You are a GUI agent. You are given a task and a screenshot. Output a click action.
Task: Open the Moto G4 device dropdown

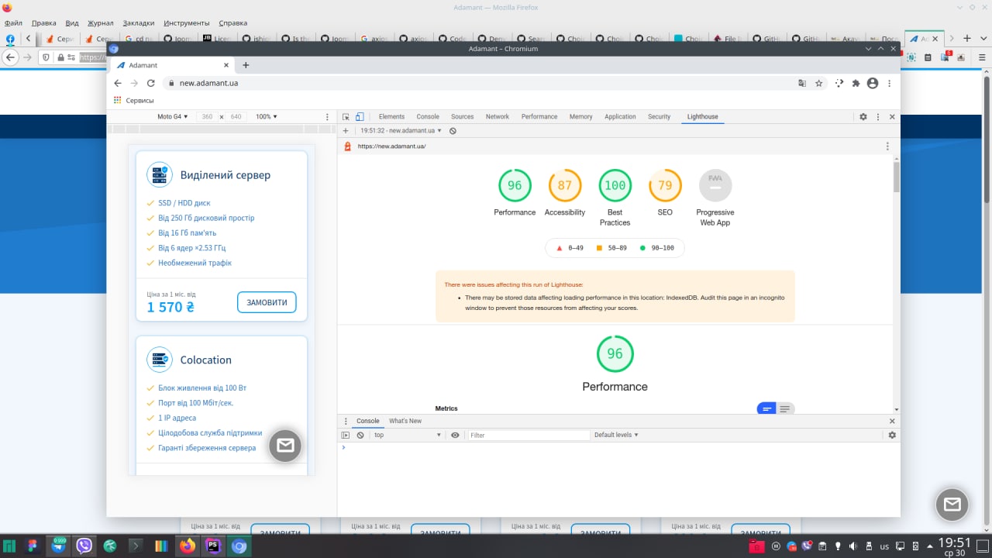[x=173, y=117]
